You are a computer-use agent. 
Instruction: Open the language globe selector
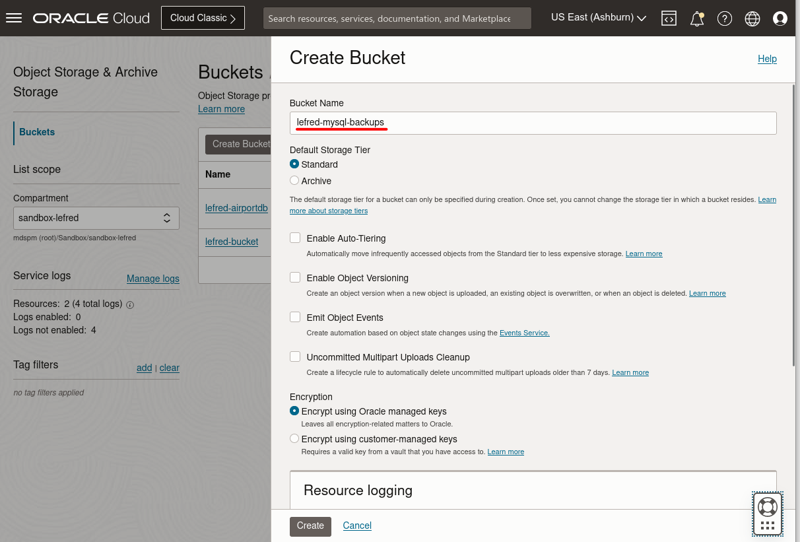752,18
